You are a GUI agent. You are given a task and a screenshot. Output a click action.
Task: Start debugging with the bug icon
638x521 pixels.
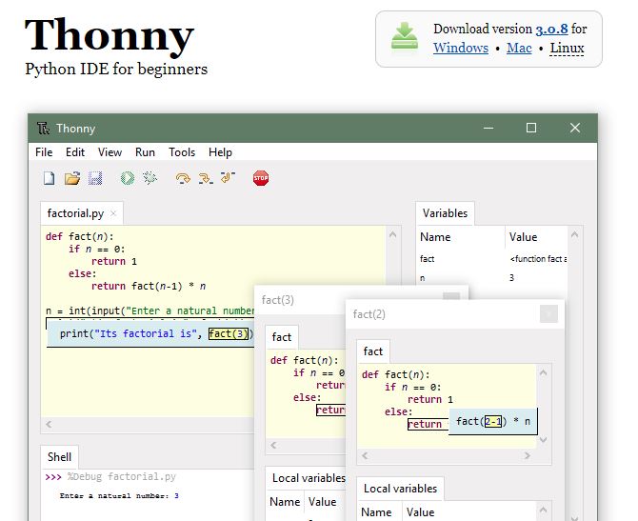[150, 178]
